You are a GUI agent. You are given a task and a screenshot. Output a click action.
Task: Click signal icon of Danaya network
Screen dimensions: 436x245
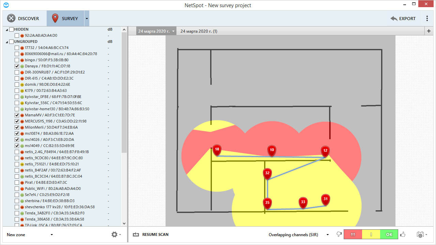click(22, 66)
